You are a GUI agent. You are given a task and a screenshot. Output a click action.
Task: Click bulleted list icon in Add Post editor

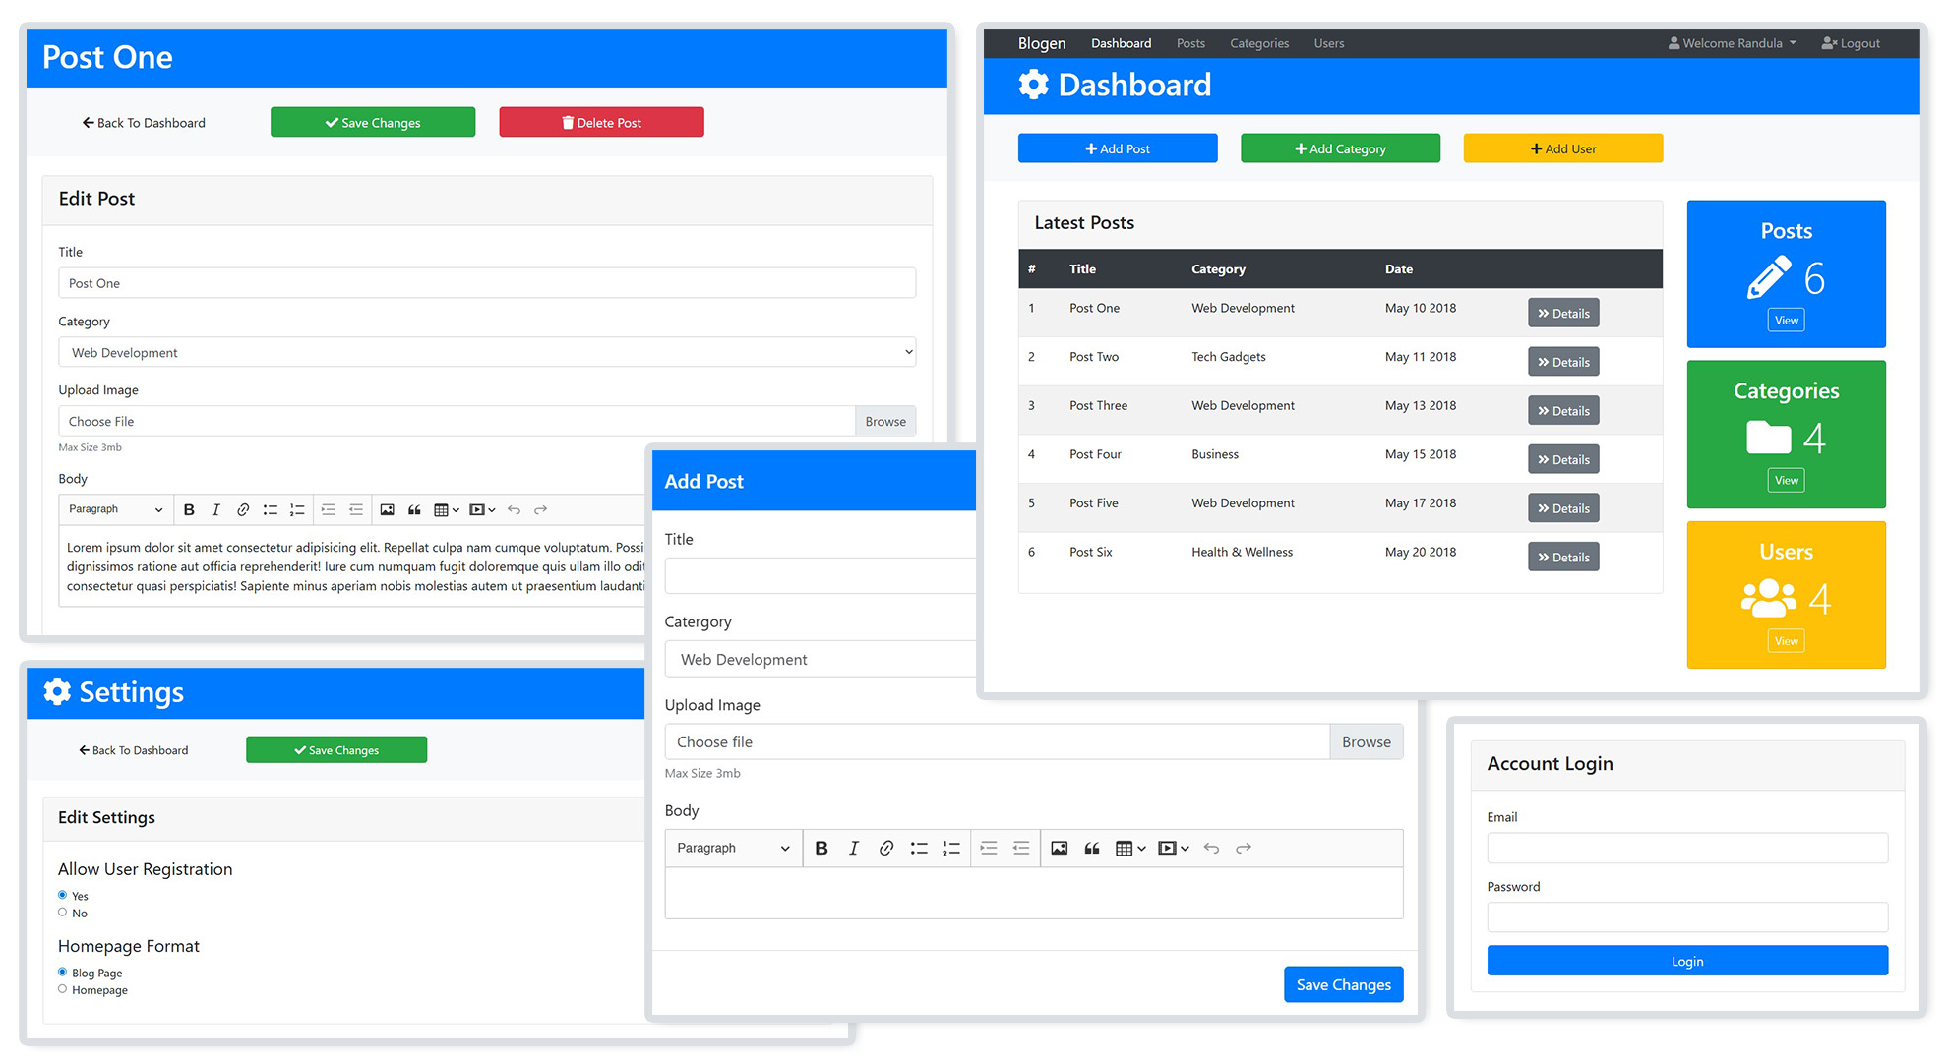pos(918,848)
